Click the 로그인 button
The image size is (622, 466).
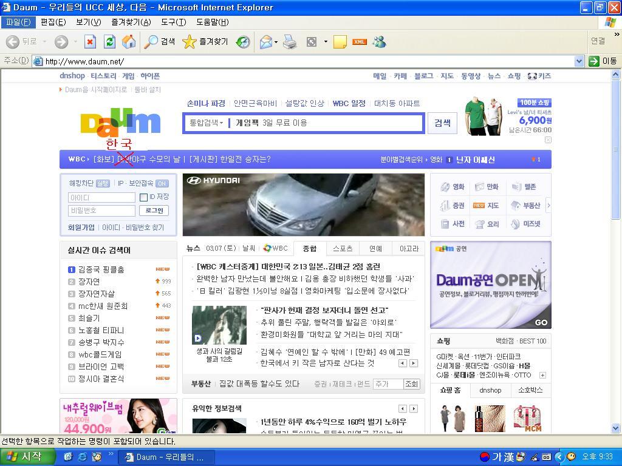[154, 211]
